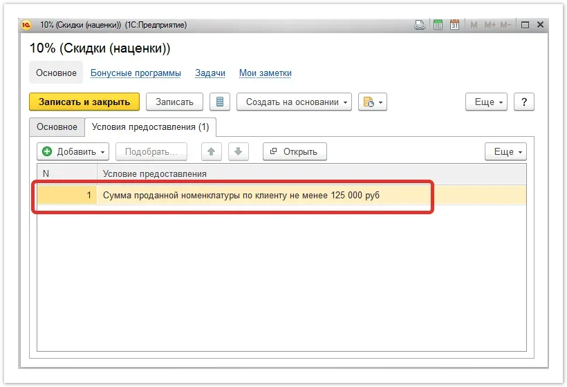Expand the Добавить dropdown

(73, 152)
